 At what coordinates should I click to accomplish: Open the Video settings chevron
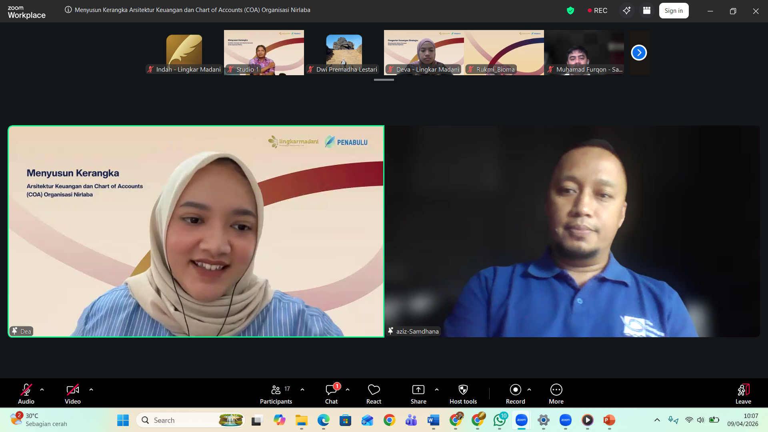click(x=91, y=389)
